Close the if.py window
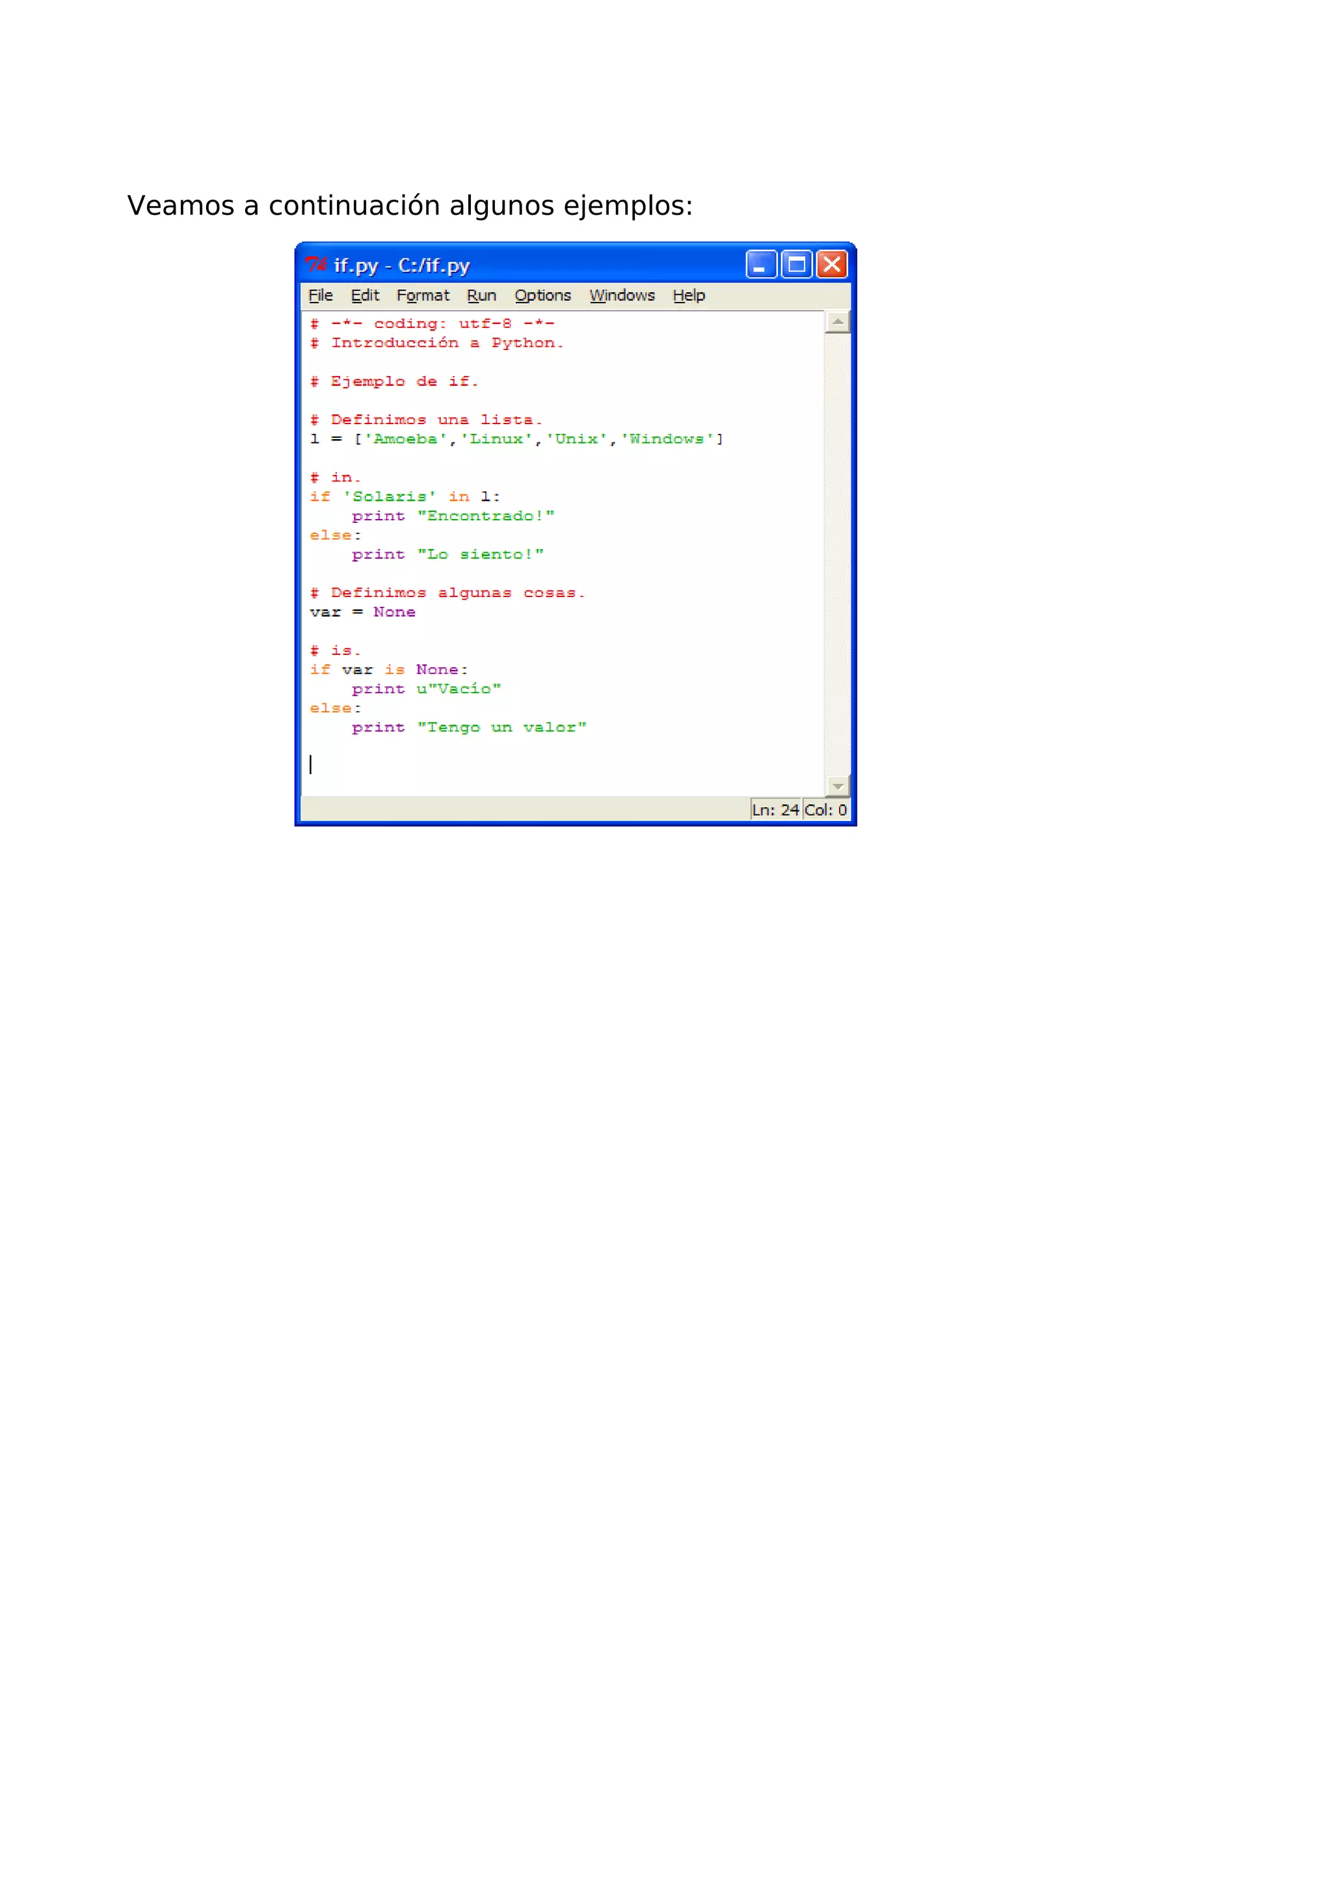Image resolution: width=1332 pixels, height=1885 pixels. [831, 264]
